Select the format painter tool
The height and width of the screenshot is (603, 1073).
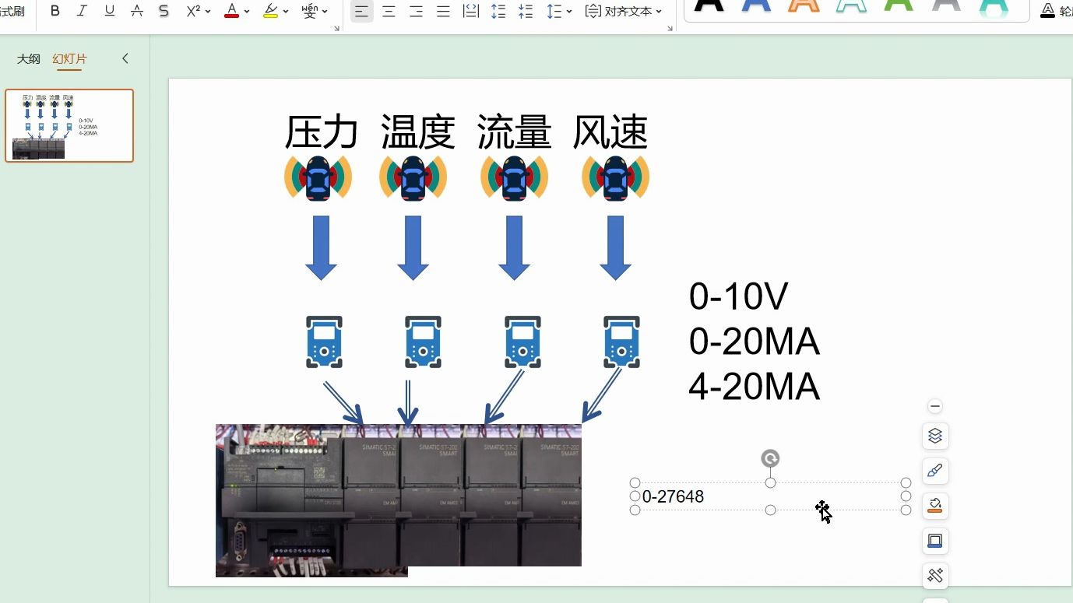(11, 11)
